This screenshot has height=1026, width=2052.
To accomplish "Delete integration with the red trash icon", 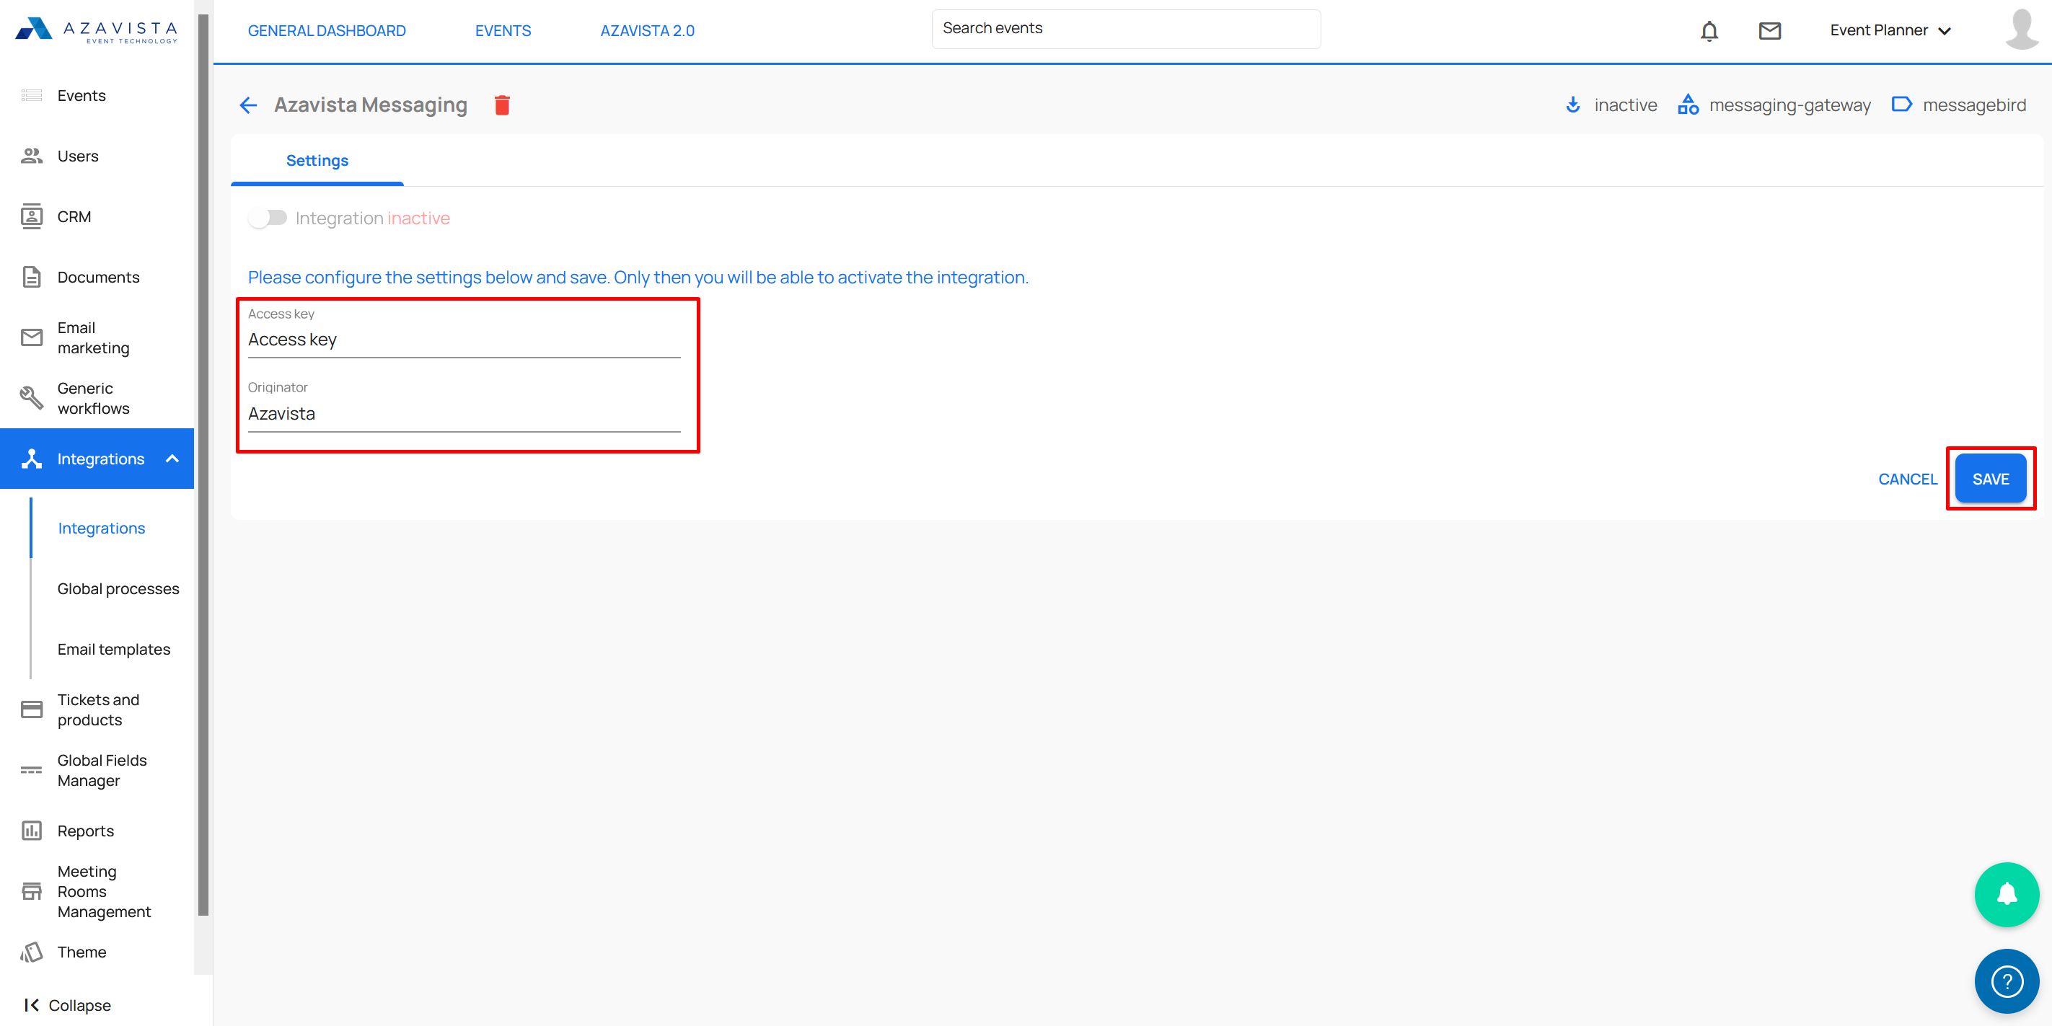I will pos(502,105).
